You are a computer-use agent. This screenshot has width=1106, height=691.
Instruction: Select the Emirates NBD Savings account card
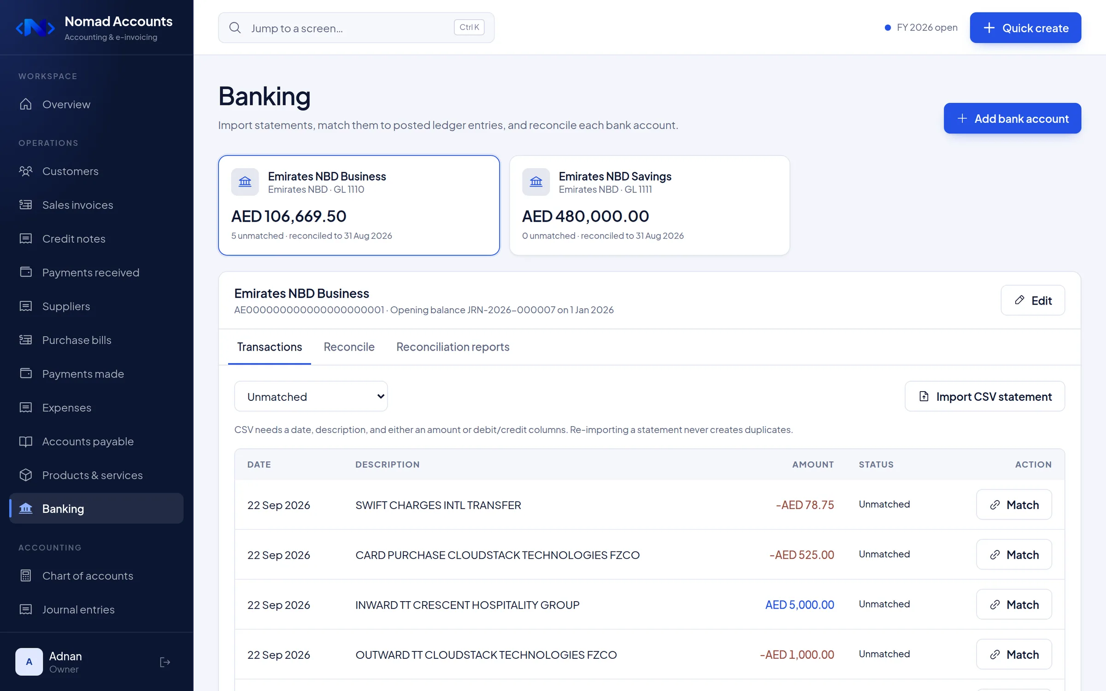pyautogui.click(x=650, y=205)
